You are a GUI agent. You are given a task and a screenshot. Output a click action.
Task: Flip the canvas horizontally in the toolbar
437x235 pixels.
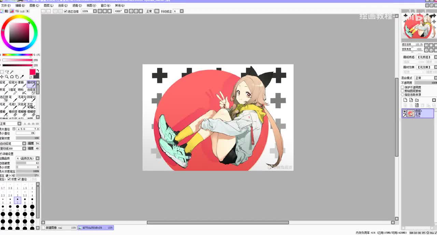point(157,11)
